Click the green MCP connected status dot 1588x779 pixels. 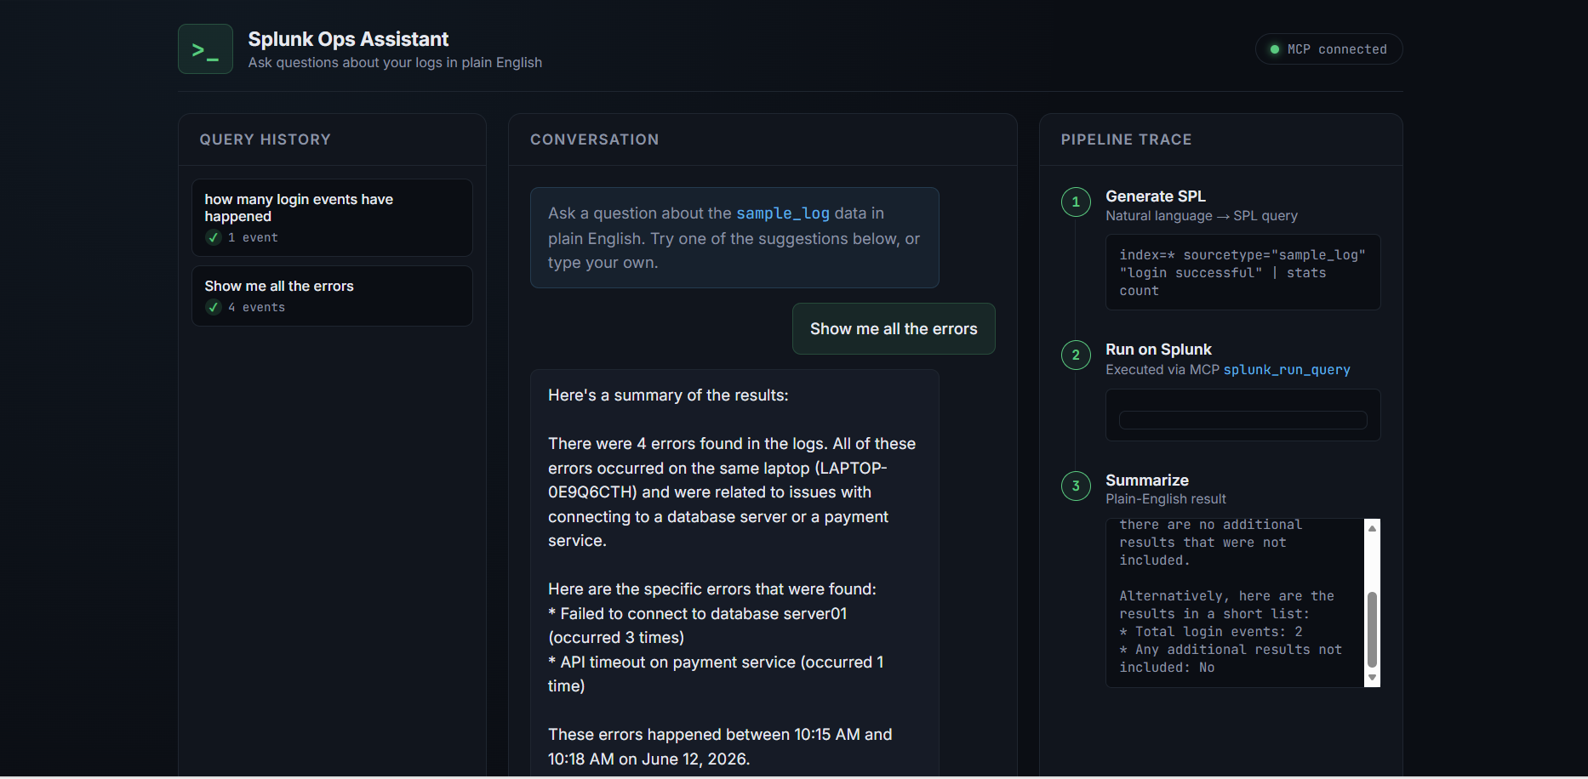(1275, 49)
